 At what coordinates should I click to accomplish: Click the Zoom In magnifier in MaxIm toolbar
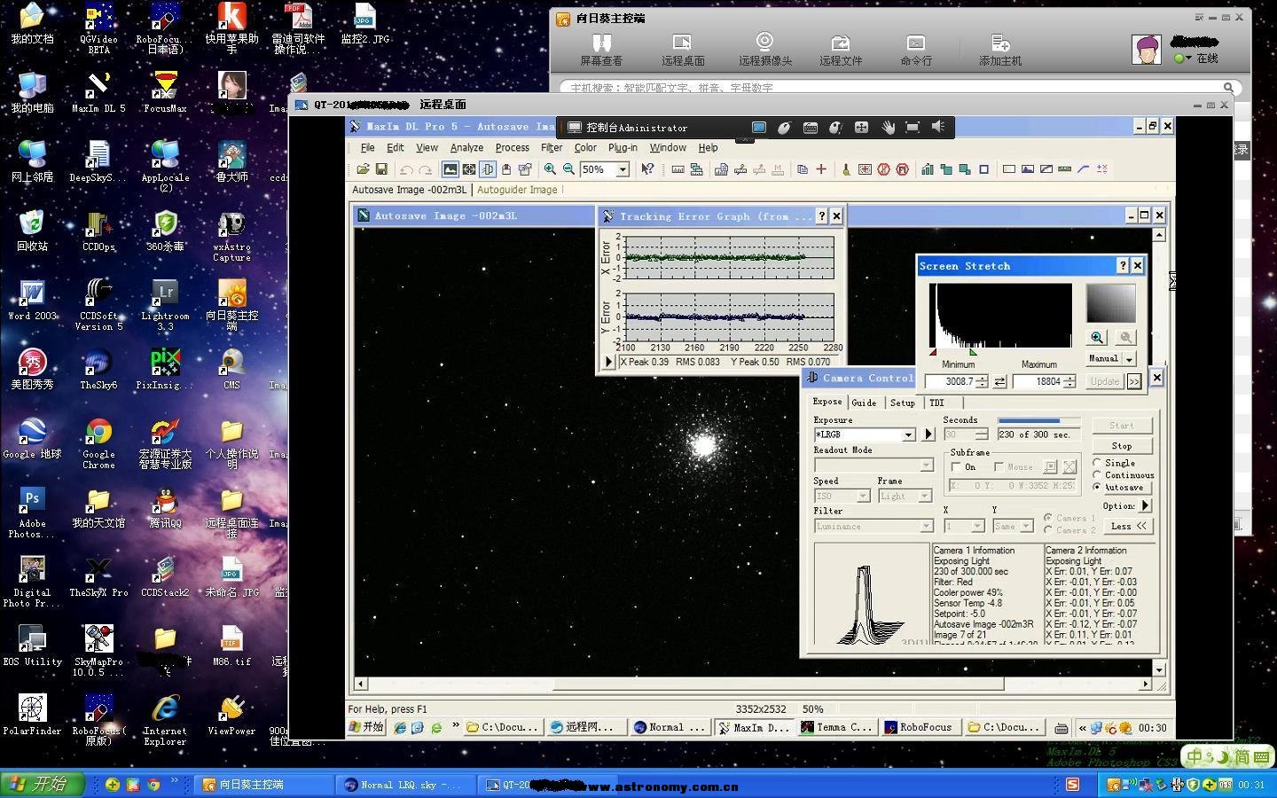pyautogui.click(x=550, y=169)
